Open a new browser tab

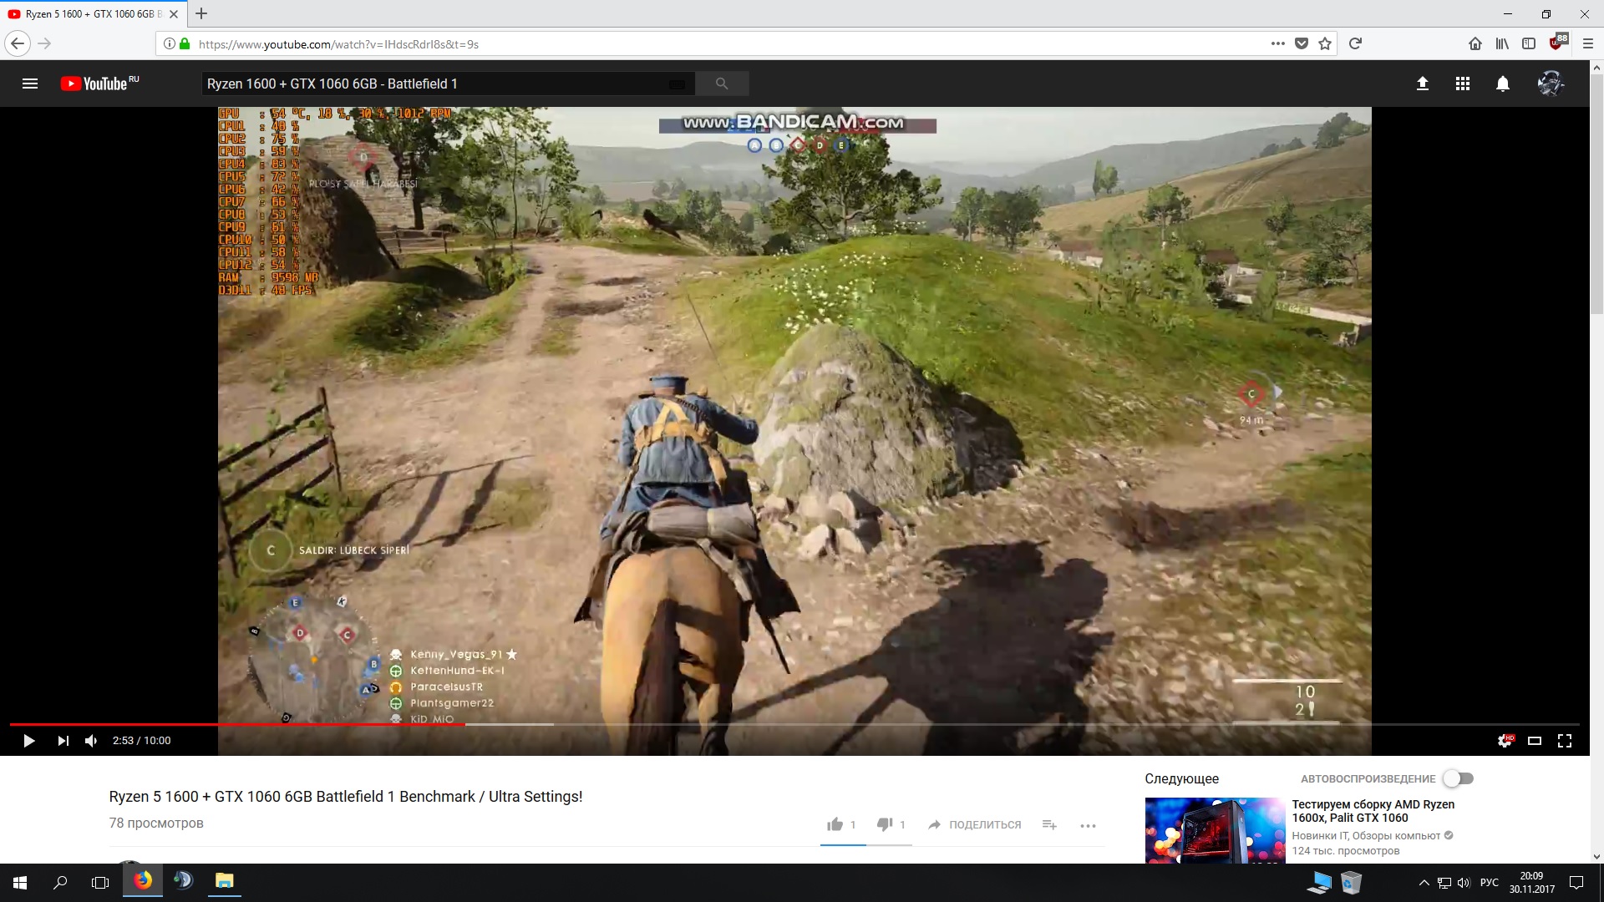coord(201,13)
